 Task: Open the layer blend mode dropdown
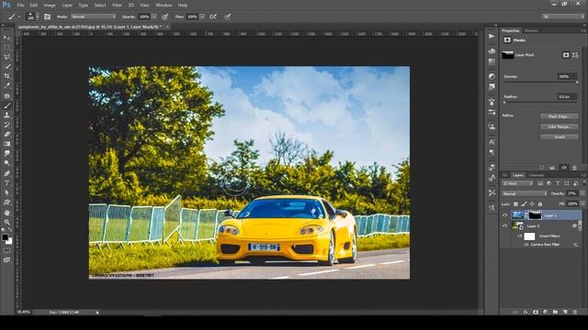(525, 193)
